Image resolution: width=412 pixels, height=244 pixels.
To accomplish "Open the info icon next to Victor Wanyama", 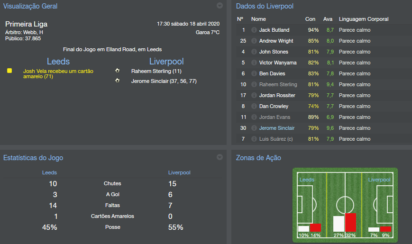I will [x=254, y=63].
